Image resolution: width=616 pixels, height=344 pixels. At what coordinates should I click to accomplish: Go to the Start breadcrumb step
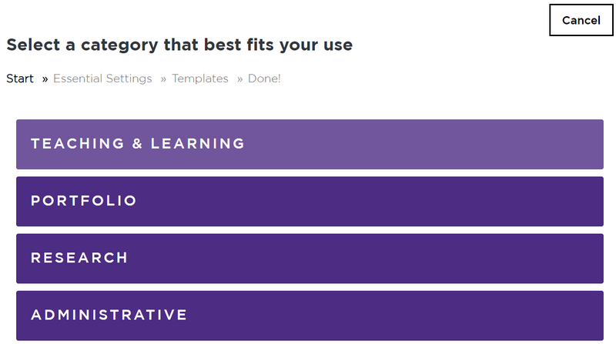coord(20,78)
